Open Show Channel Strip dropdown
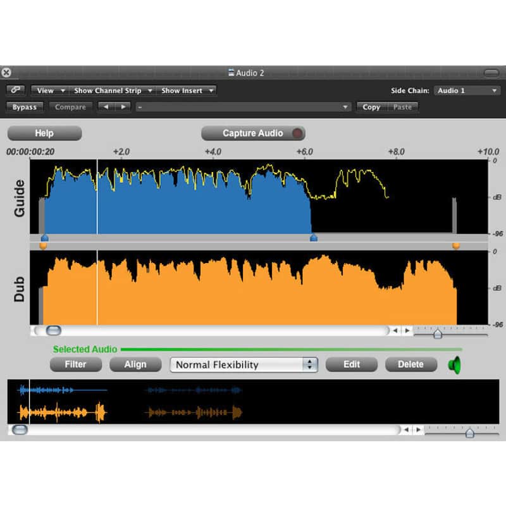Screen dimensions: 506x506 click(x=113, y=90)
